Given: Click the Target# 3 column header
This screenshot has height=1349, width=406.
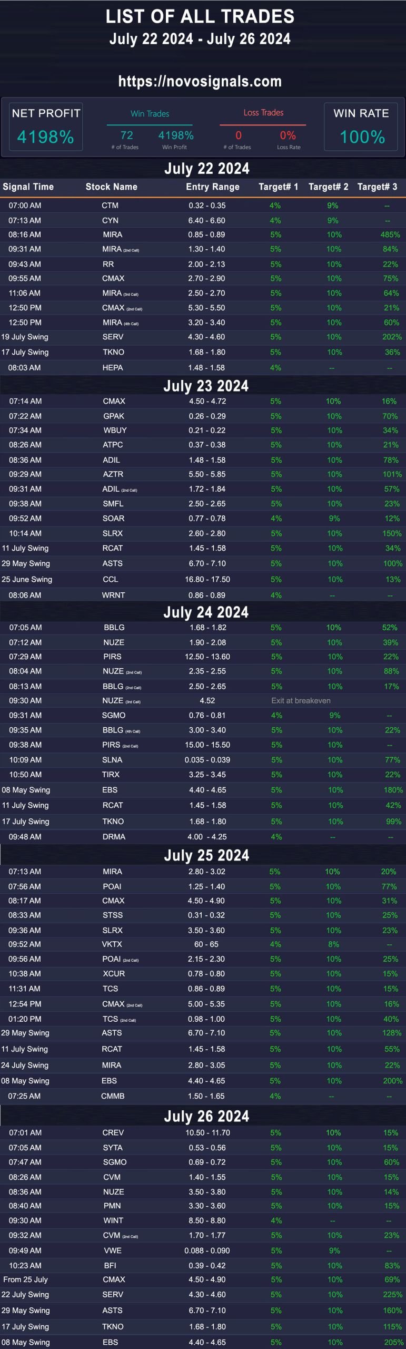Looking at the screenshot, I should click(x=378, y=187).
